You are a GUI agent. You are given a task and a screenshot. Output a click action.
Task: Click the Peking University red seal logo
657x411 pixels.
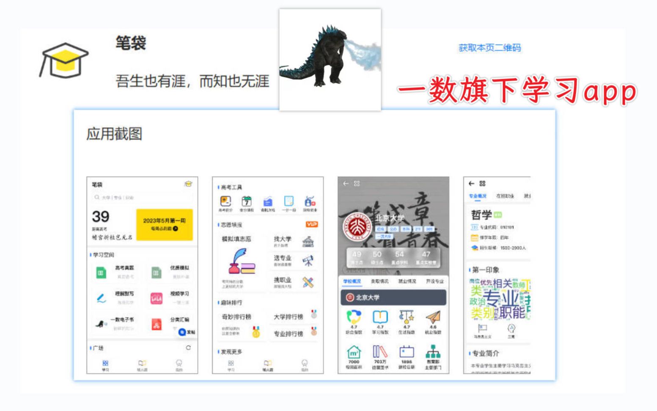pyautogui.click(x=357, y=226)
